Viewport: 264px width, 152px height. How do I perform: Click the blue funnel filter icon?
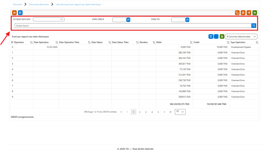(x=211, y=36)
